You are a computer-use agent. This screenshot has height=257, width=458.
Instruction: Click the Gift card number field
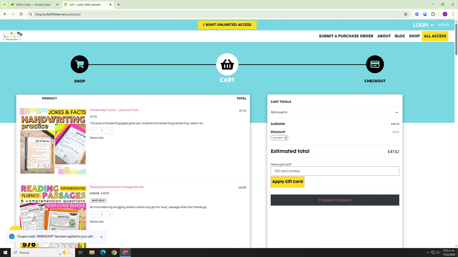pyautogui.click(x=335, y=171)
